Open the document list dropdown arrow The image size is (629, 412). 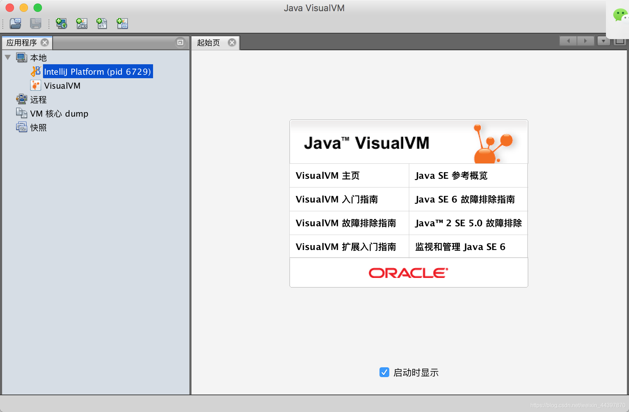[603, 41]
